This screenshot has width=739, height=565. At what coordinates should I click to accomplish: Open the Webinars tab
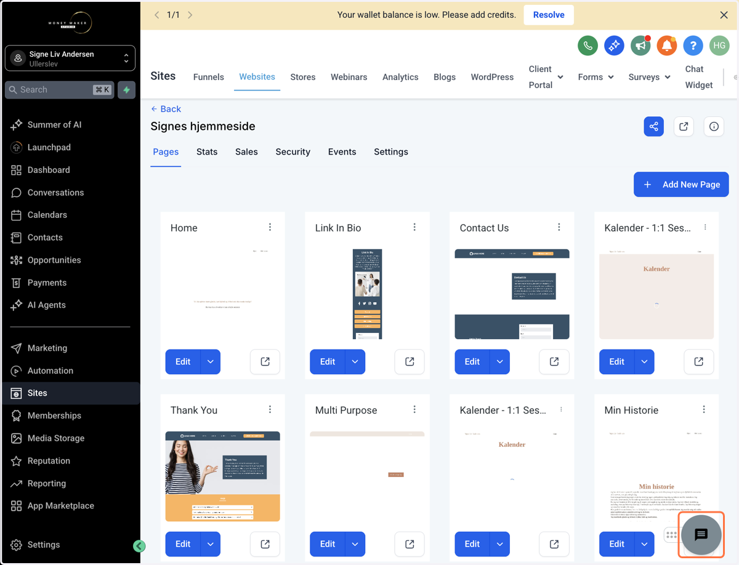[x=349, y=77]
